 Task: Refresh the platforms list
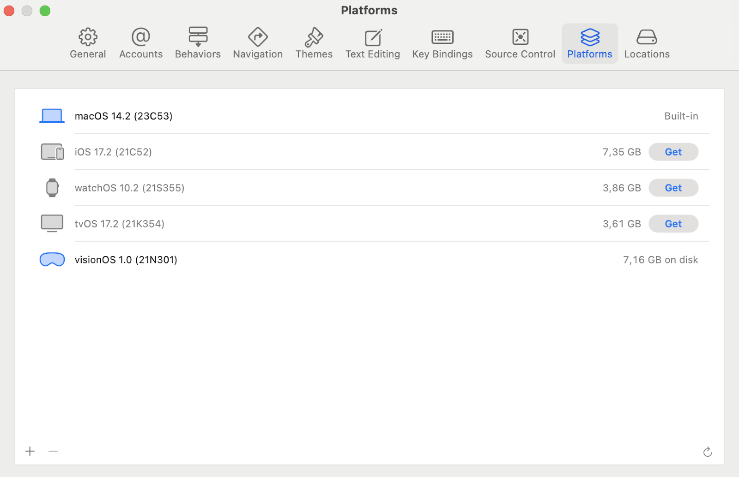(x=708, y=451)
